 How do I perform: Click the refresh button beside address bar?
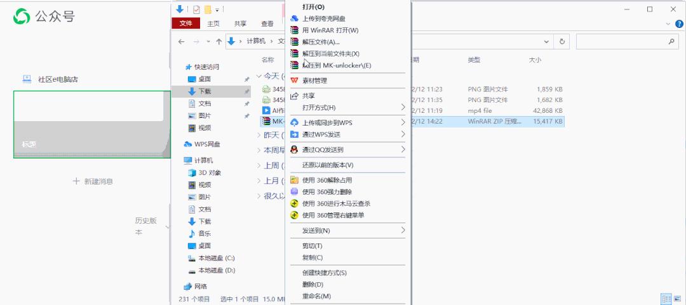[x=562, y=41]
